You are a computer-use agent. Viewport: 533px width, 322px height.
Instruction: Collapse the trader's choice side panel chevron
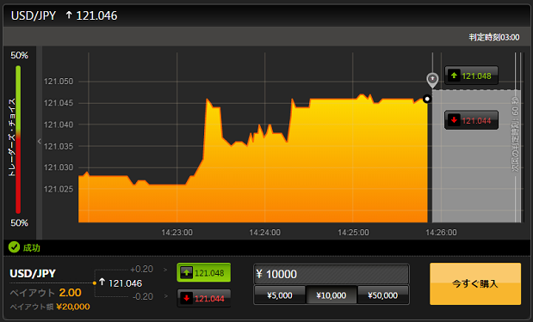click(x=39, y=142)
